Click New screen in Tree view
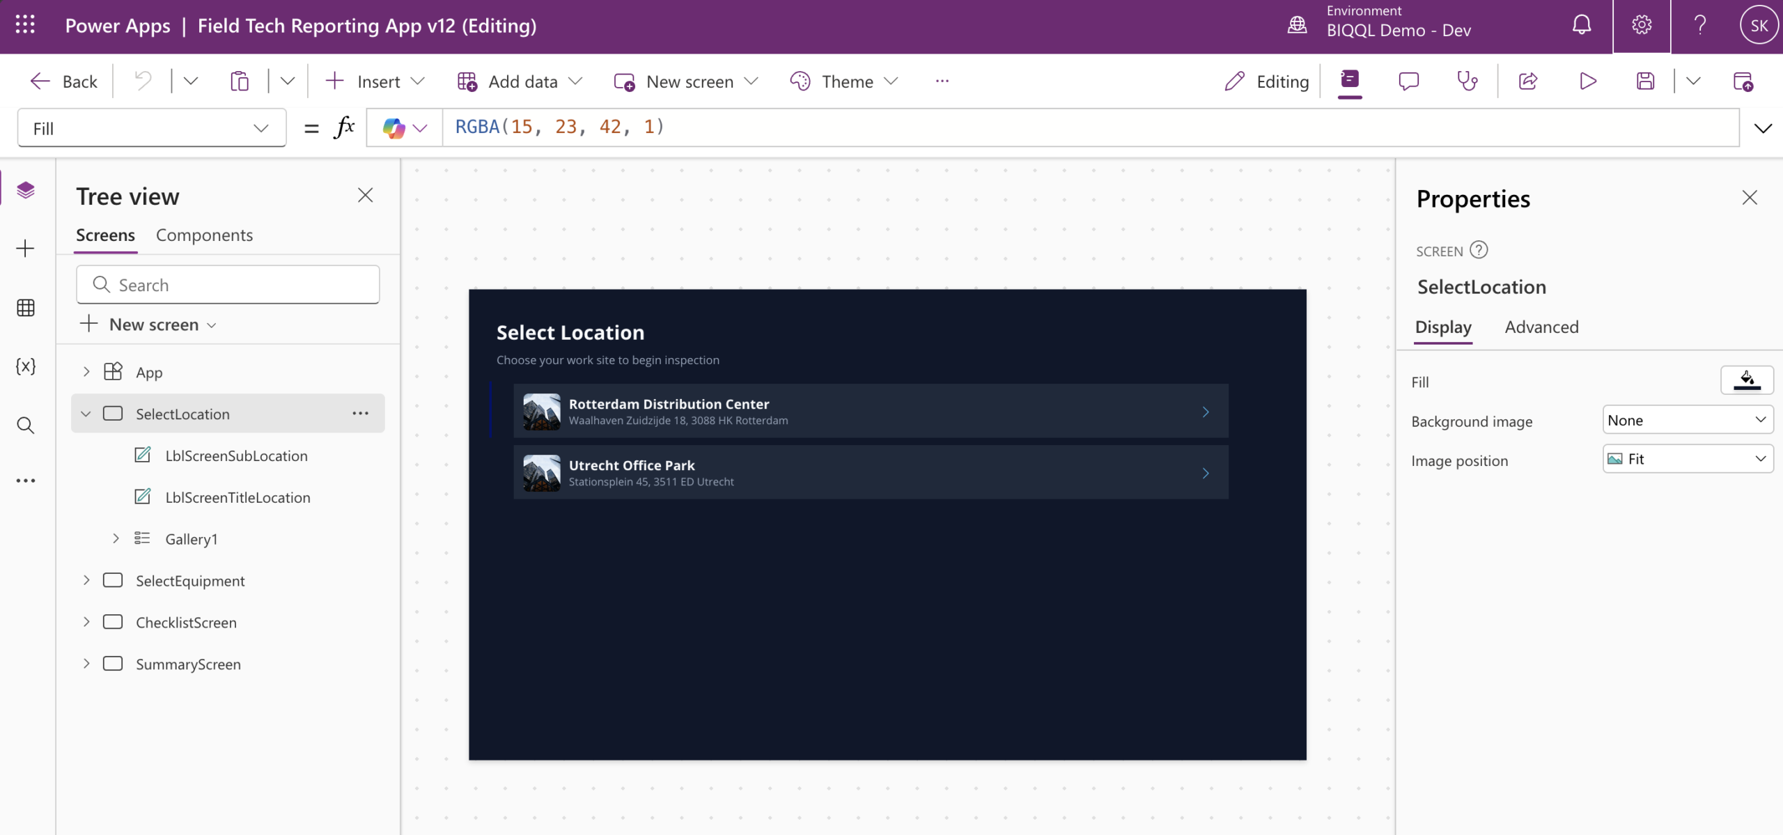 coord(148,325)
